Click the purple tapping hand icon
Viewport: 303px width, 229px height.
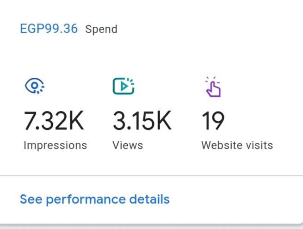[x=213, y=87]
